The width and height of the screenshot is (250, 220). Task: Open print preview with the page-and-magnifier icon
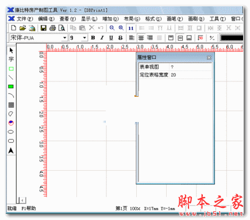point(61,28)
